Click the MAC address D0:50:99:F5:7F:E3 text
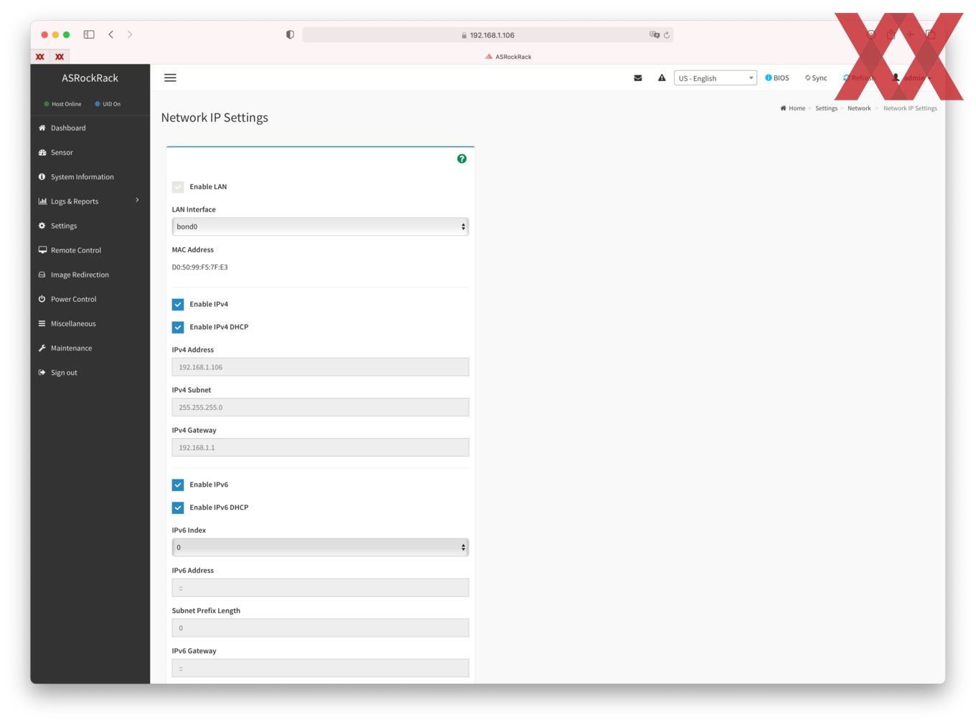 [x=200, y=267]
